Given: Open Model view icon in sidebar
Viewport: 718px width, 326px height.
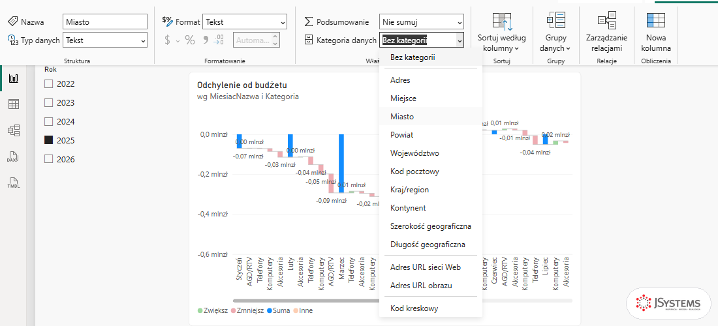Looking at the screenshot, I should (14, 130).
